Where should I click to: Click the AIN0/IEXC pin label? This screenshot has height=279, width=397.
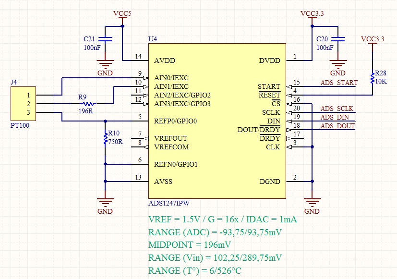pos(171,78)
